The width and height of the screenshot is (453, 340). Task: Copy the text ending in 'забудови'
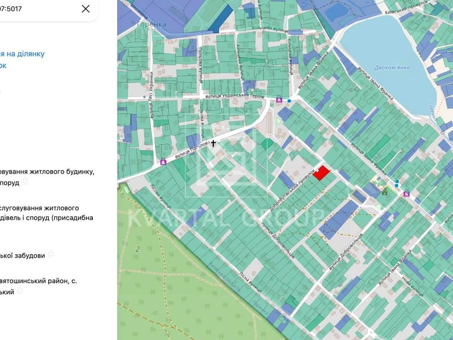(x=51, y=254)
